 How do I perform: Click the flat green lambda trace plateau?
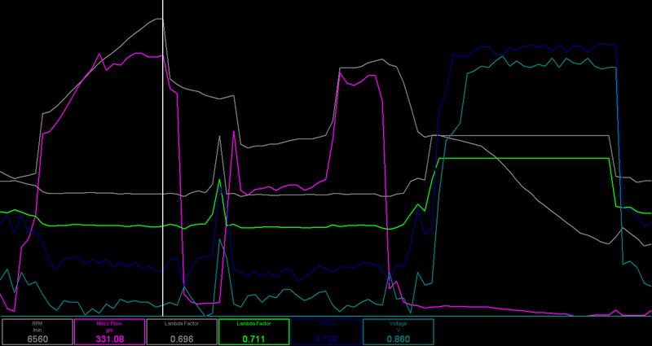[x=522, y=158]
